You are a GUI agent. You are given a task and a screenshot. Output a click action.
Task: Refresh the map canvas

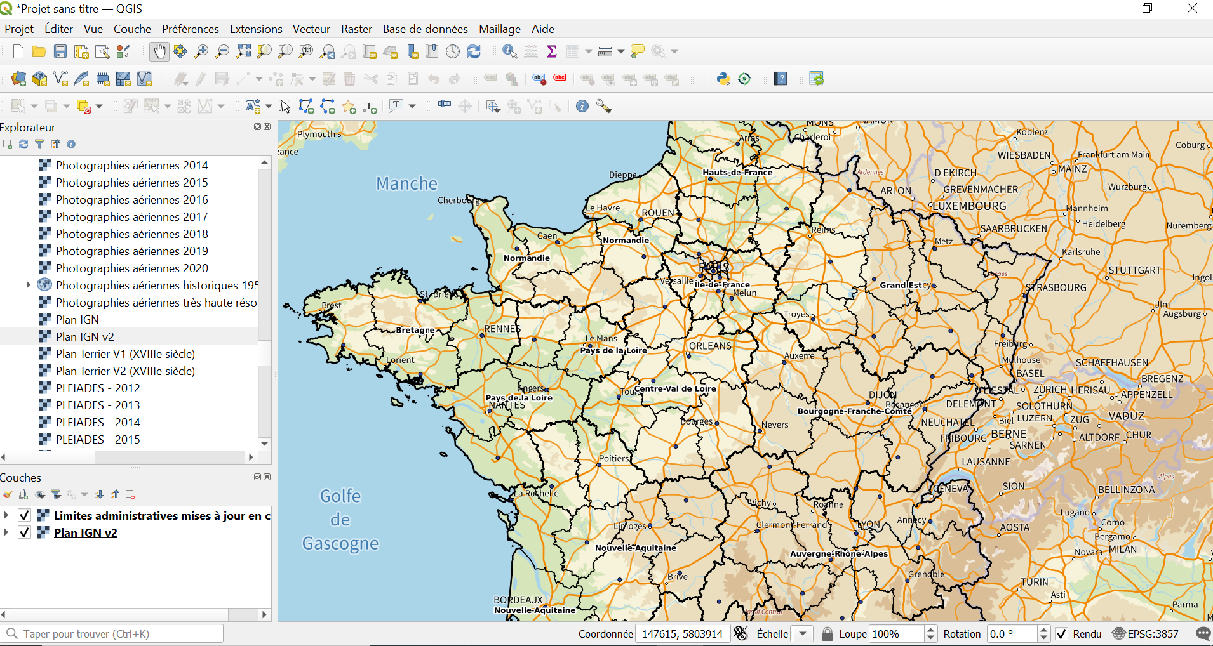474,51
